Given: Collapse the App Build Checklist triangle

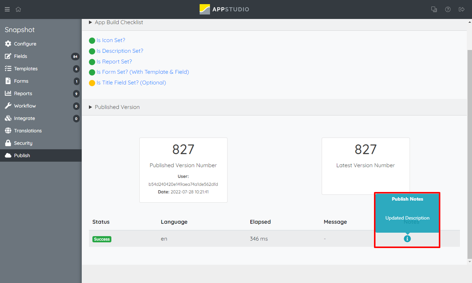Looking at the screenshot, I should 90,22.
